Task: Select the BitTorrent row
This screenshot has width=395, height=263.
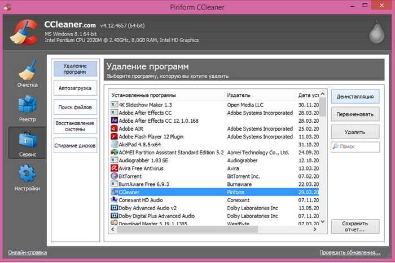Action: (x=214, y=176)
